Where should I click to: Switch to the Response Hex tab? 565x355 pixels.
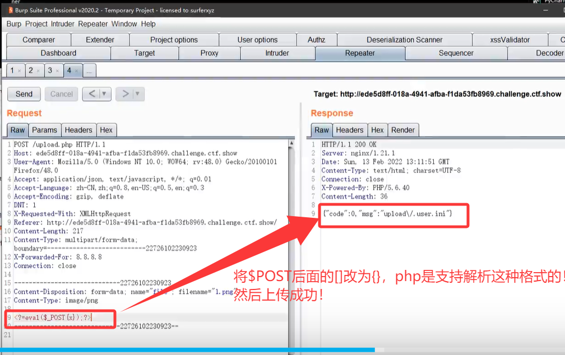tap(377, 130)
